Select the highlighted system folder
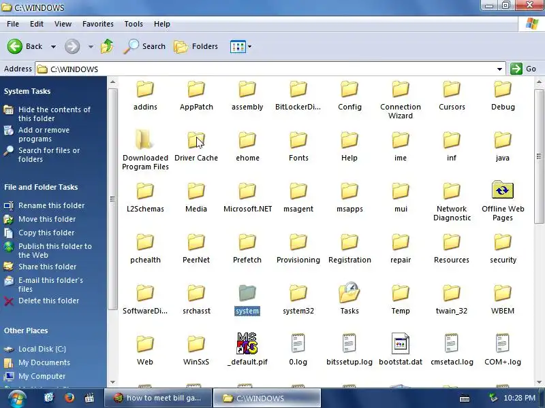 tap(247, 300)
